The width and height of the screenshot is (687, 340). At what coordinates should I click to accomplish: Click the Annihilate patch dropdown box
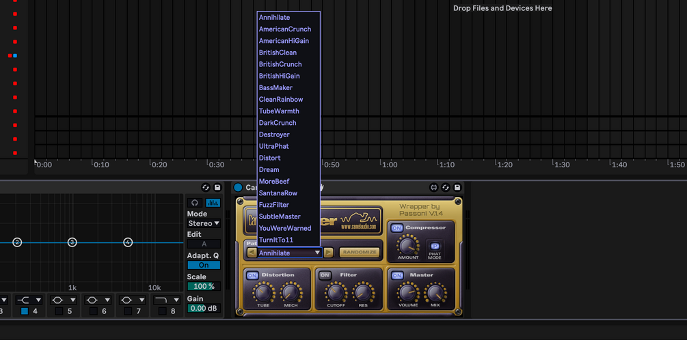tap(290, 253)
